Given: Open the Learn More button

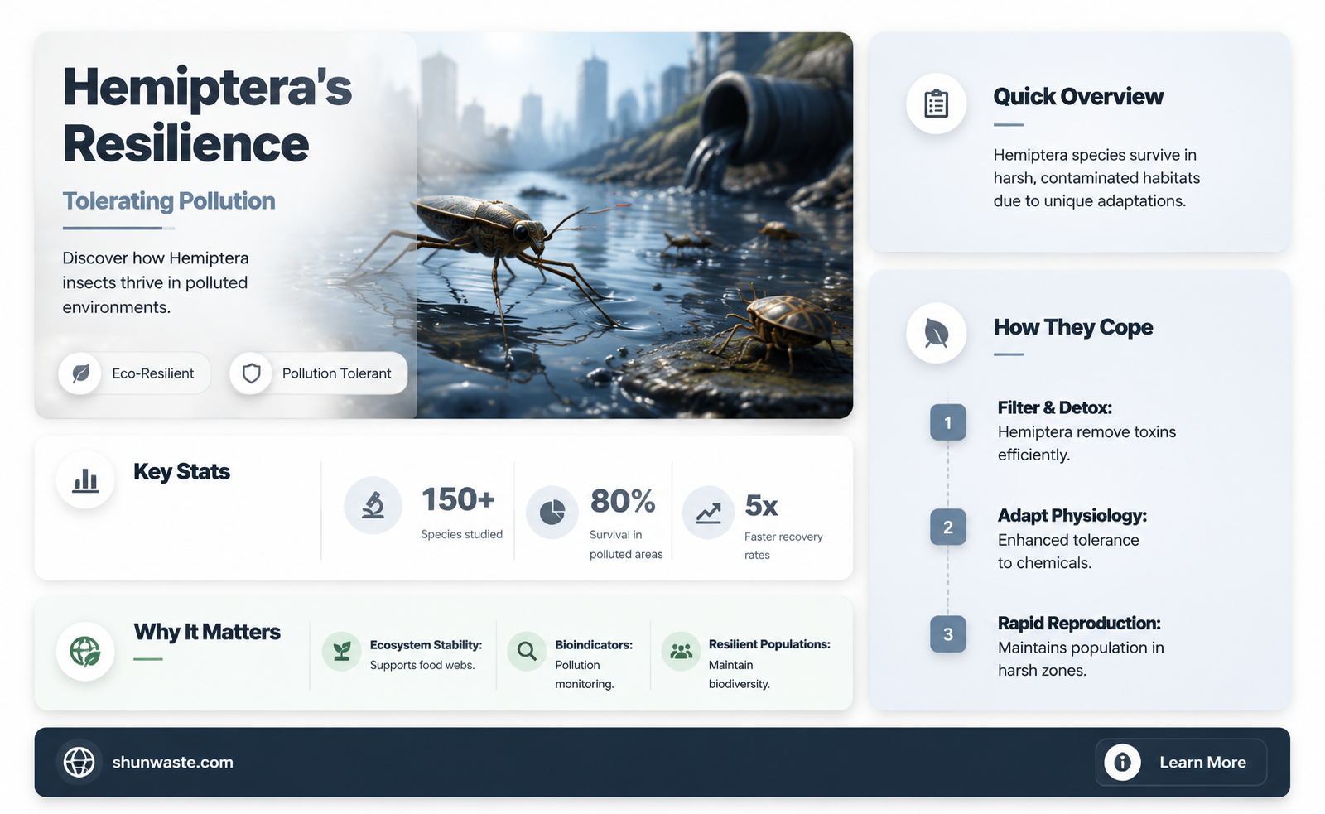Looking at the screenshot, I should pos(1181,762).
